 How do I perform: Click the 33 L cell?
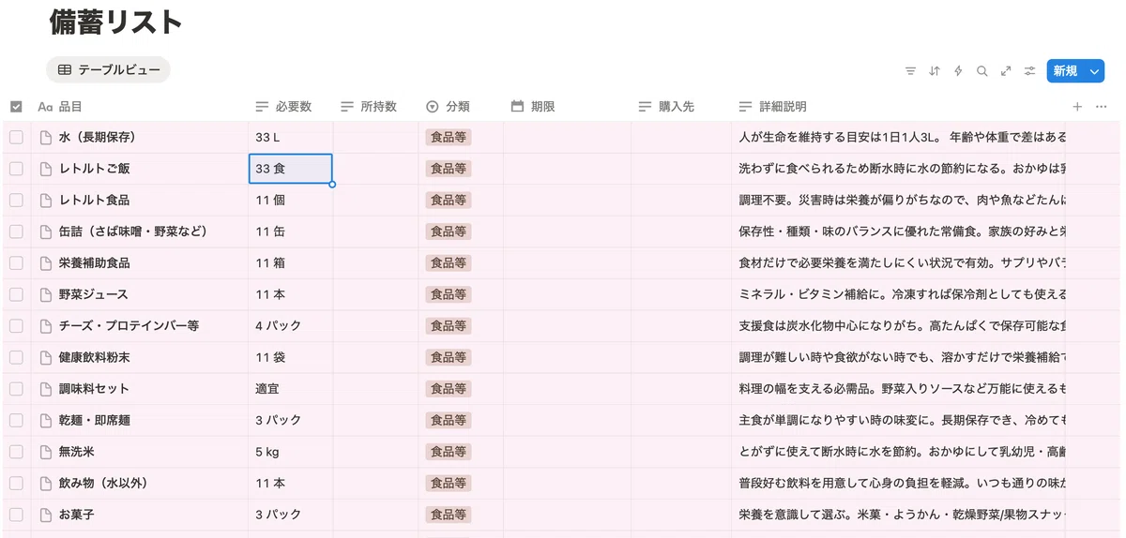pyautogui.click(x=291, y=137)
